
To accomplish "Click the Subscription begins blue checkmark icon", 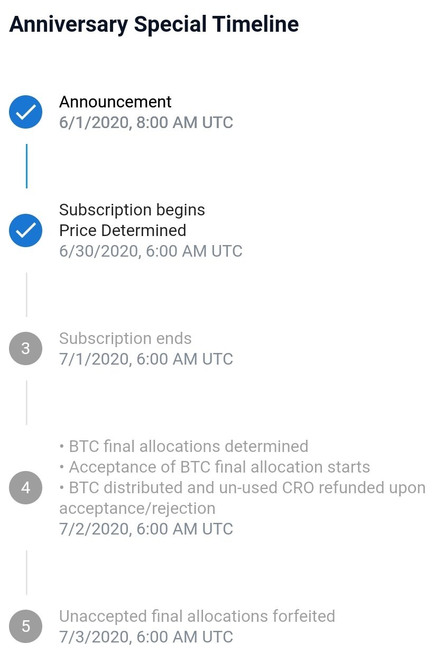I will tap(25, 230).
